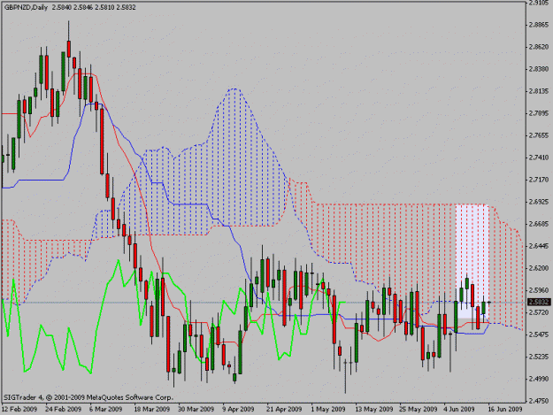Click the peak of the blue Ichimoku cloud
Viewport: 553px width, 415px height.
coord(234,88)
